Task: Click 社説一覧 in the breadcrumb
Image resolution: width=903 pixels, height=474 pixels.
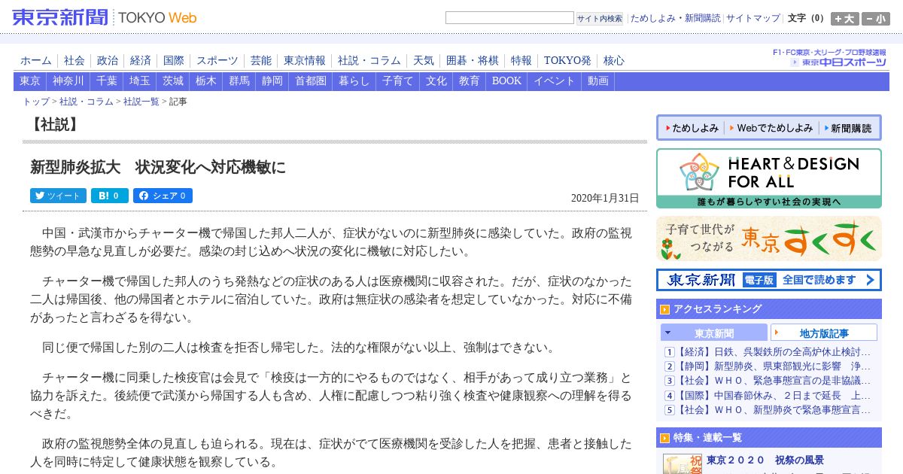Action: click(x=141, y=102)
